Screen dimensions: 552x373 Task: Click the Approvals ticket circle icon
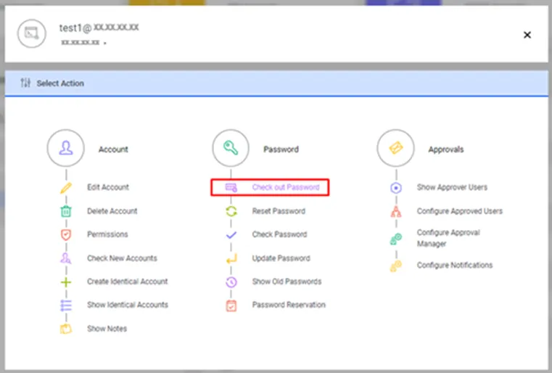tap(396, 148)
